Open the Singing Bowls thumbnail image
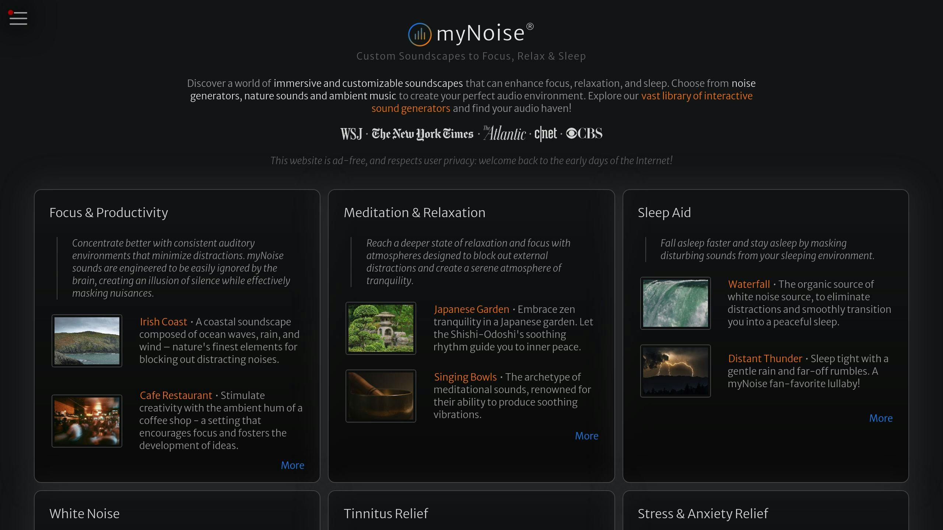Viewport: 943px width, 530px height. pos(381,396)
